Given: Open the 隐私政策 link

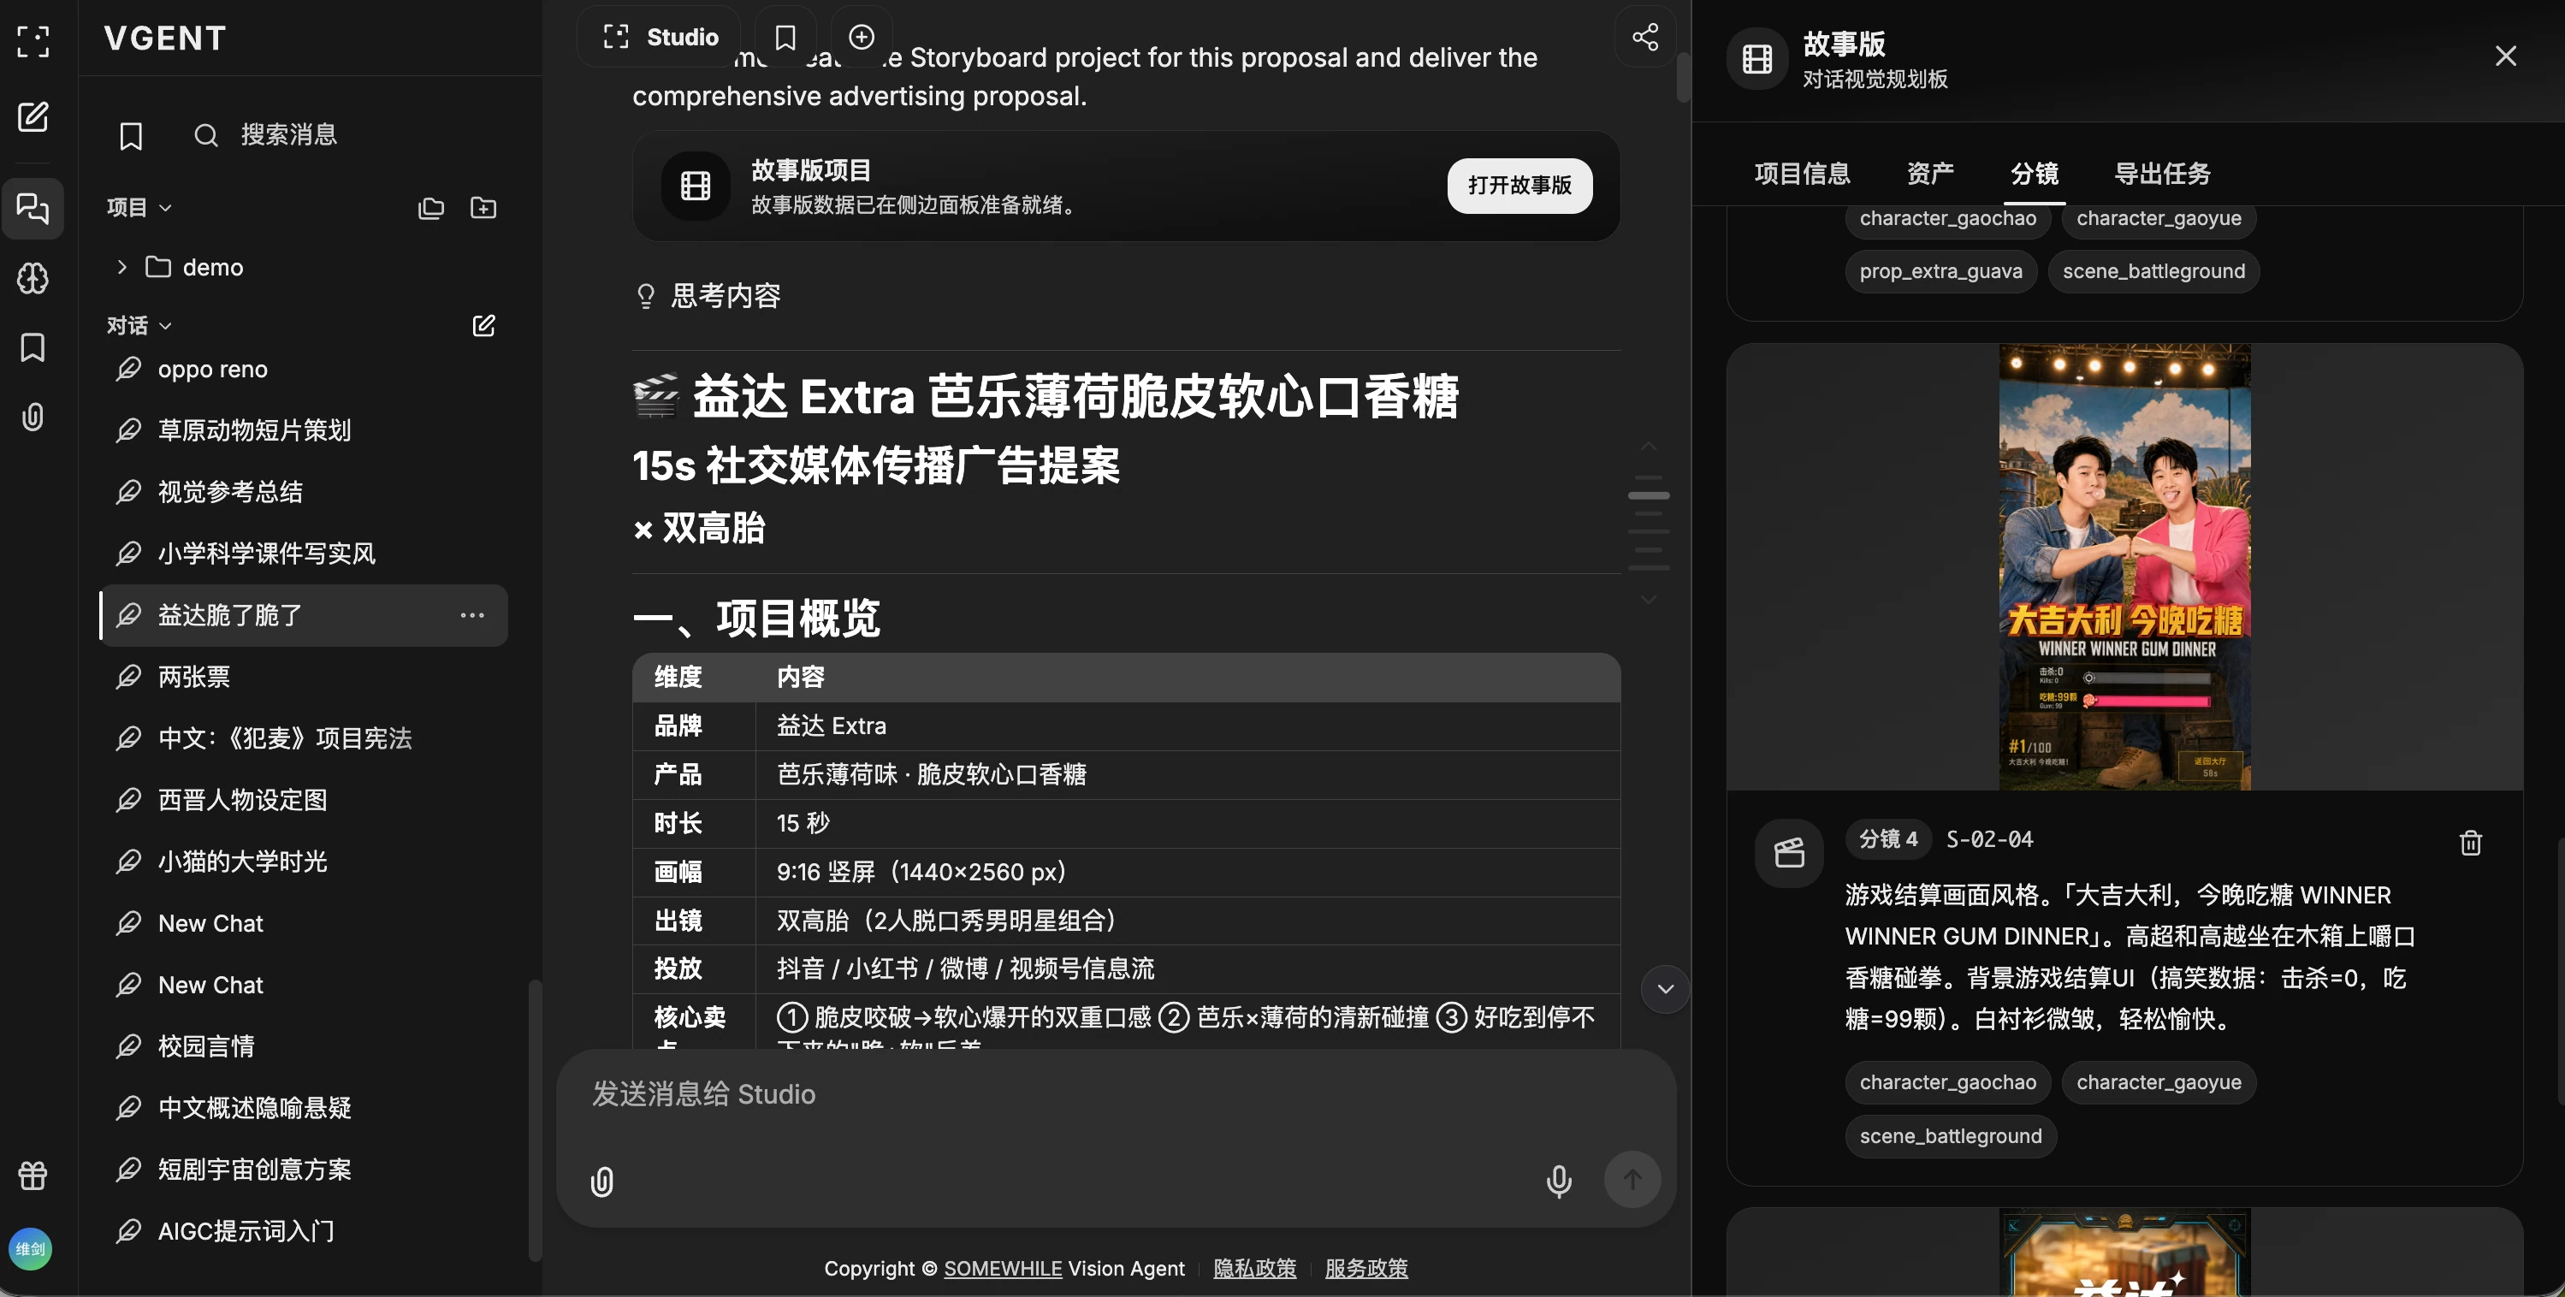Looking at the screenshot, I should click(x=1254, y=1268).
